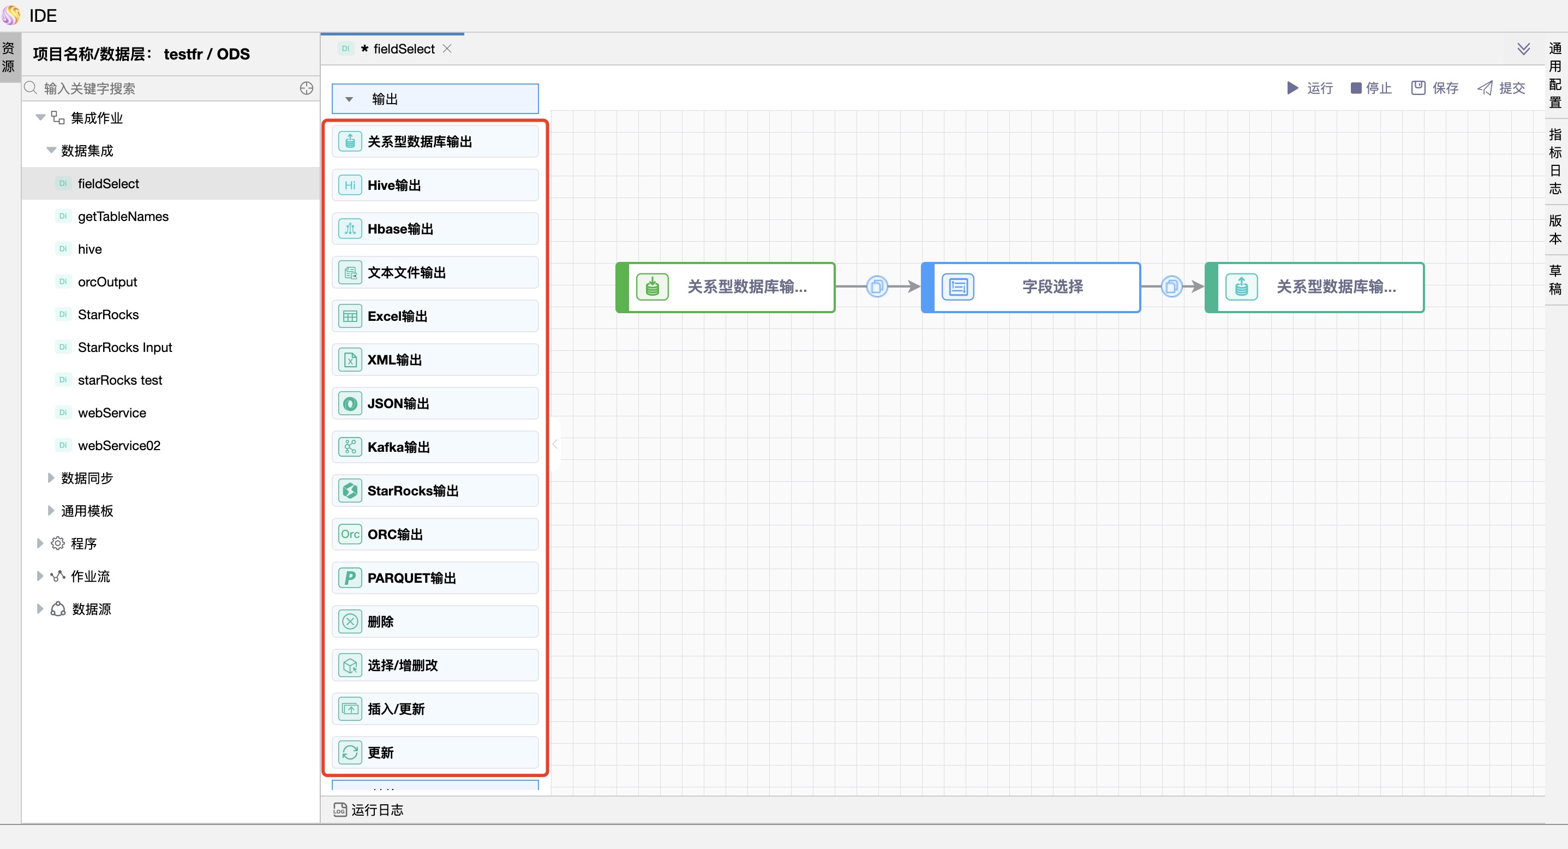Screen dimensions: 1568x849
Task: Switch to the 指标日志 side tab
Action: (x=1554, y=160)
